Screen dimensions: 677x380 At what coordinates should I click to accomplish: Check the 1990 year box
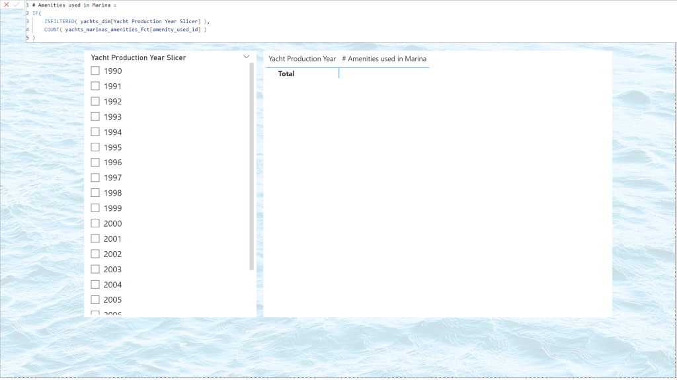point(95,71)
